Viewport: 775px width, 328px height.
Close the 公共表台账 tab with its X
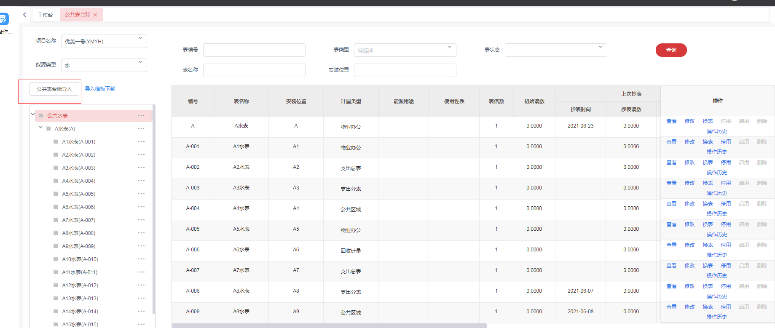coord(95,15)
